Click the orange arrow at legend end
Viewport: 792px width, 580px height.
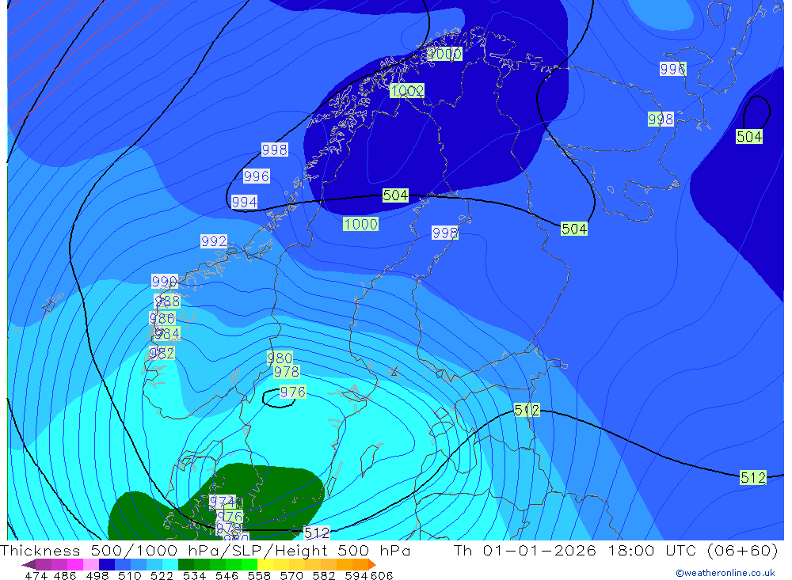pyautogui.click(x=372, y=564)
